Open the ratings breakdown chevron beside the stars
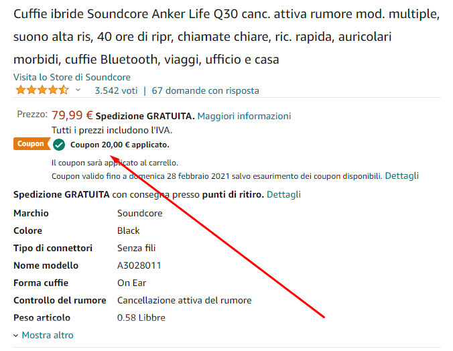 point(78,90)
